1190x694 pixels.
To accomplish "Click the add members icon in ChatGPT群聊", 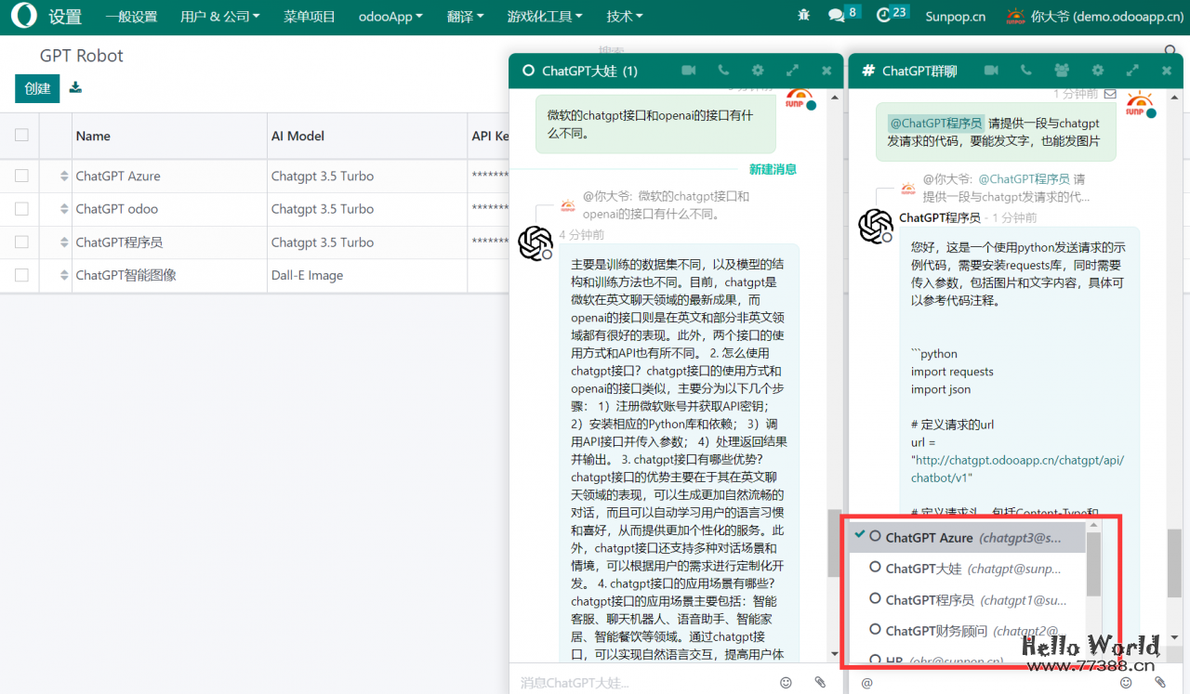I will (x=1061, y=70).
